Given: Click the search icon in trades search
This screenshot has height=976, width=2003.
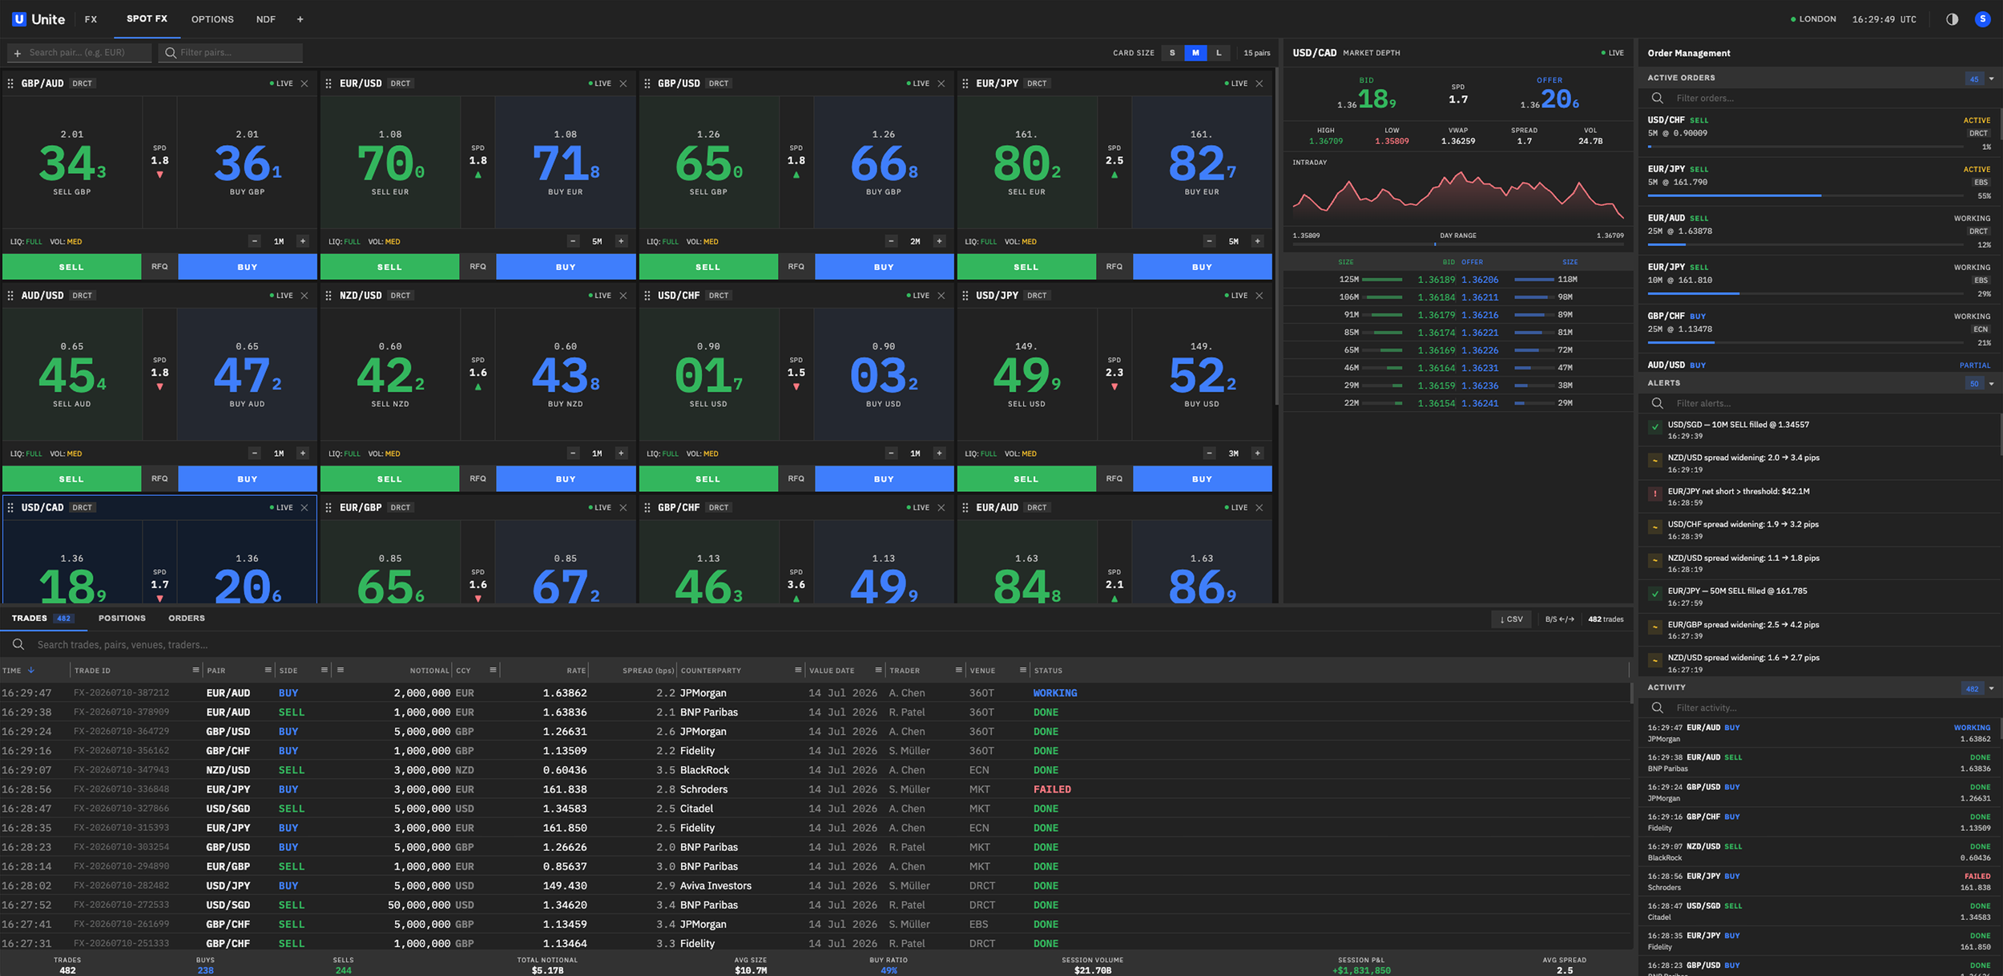Looking at the screenshot, I should [x=18, y=644].
